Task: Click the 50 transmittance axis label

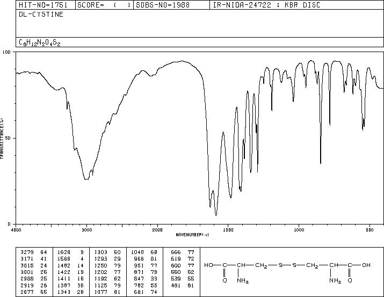Action: pyautogui.click(x=8, y=138)
